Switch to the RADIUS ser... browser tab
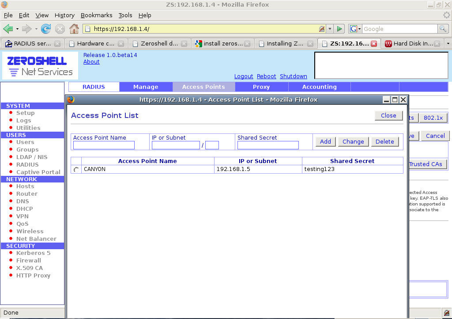Screen dimensions: 452x319 click(x=32, y=44)
